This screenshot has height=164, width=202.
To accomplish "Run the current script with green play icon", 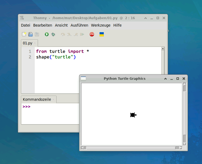I will [47, 34].
